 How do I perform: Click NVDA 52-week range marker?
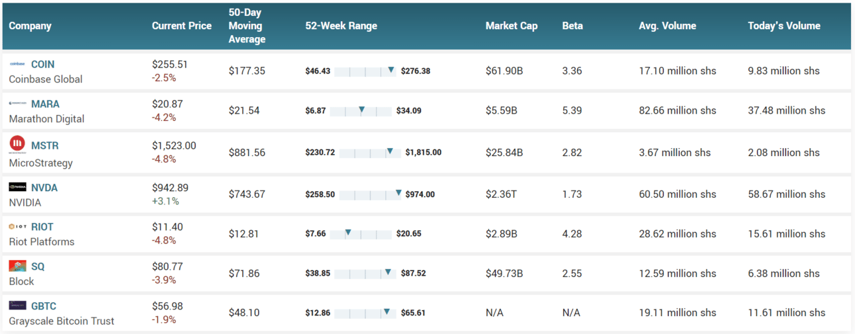(398, 193)
